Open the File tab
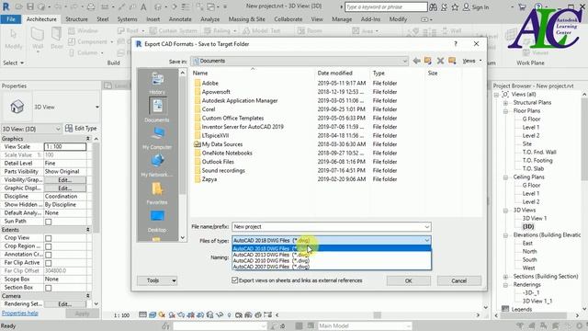This screenshot has width=588, height=331. pyautogui.click(x=11, y=19)
